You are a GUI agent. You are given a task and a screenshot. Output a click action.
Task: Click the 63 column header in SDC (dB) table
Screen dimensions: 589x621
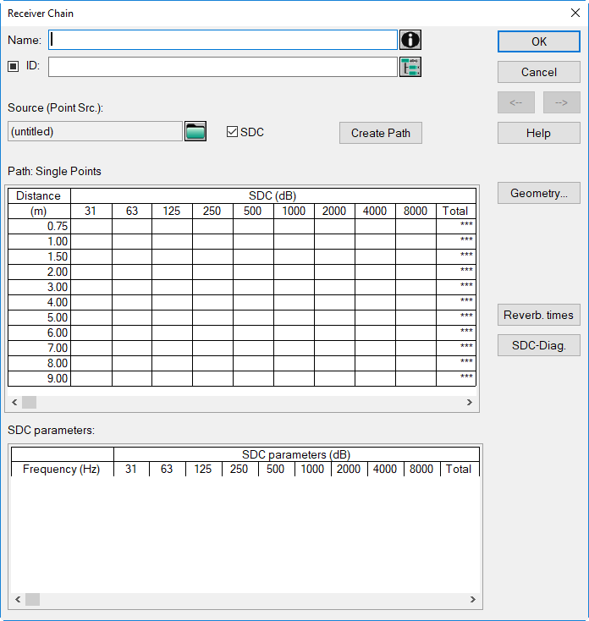pos(132,212)
